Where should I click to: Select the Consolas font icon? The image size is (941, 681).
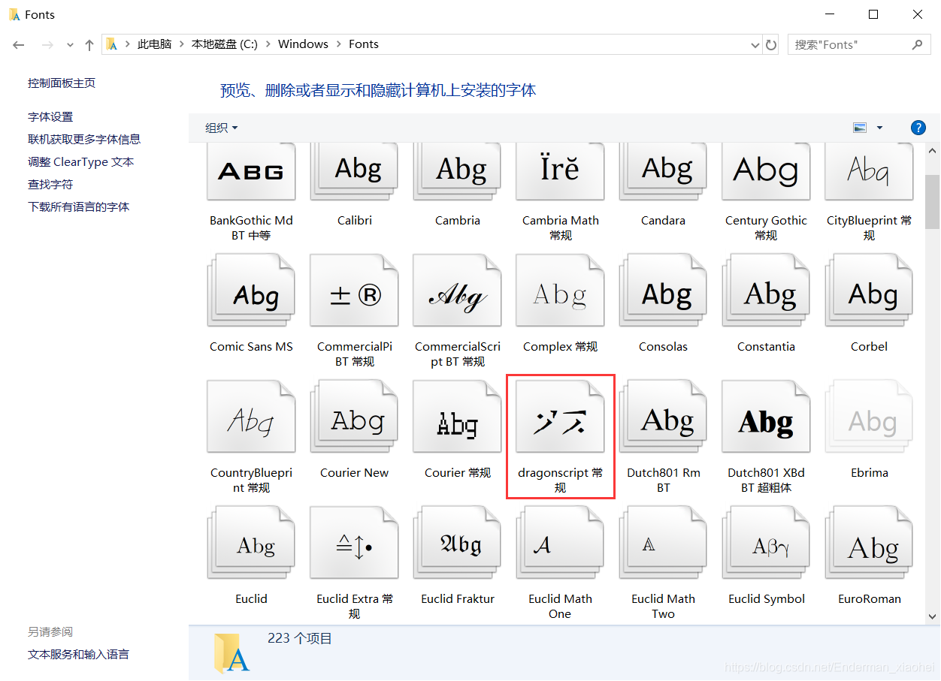tap(663, 291)
